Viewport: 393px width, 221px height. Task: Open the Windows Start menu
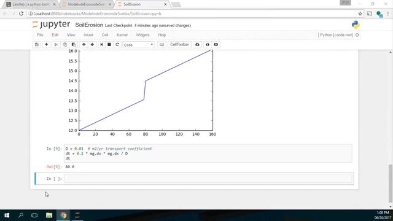[7, 215]
